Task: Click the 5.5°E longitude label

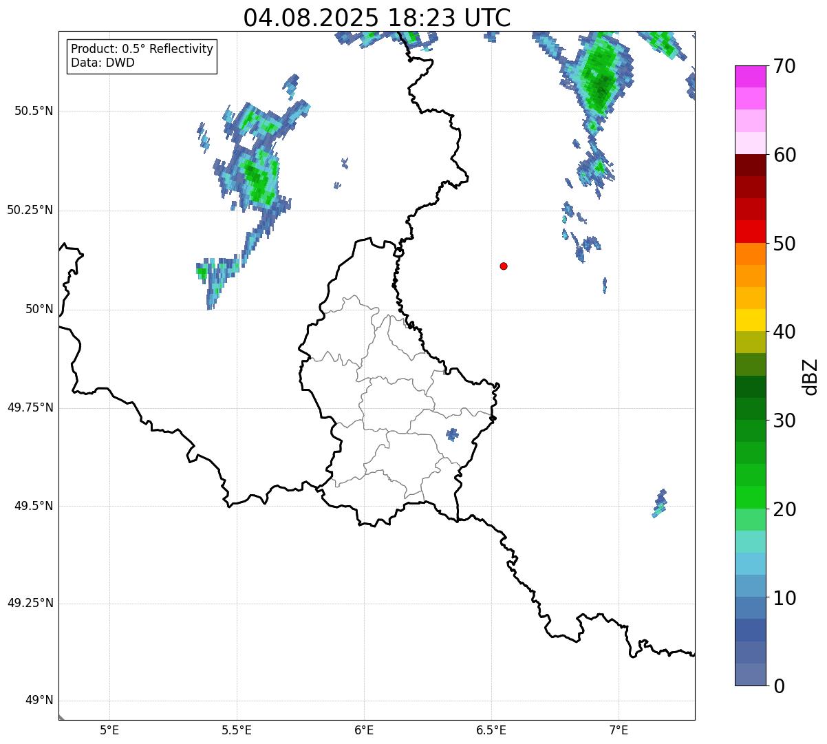Action: tap(237, 730)
